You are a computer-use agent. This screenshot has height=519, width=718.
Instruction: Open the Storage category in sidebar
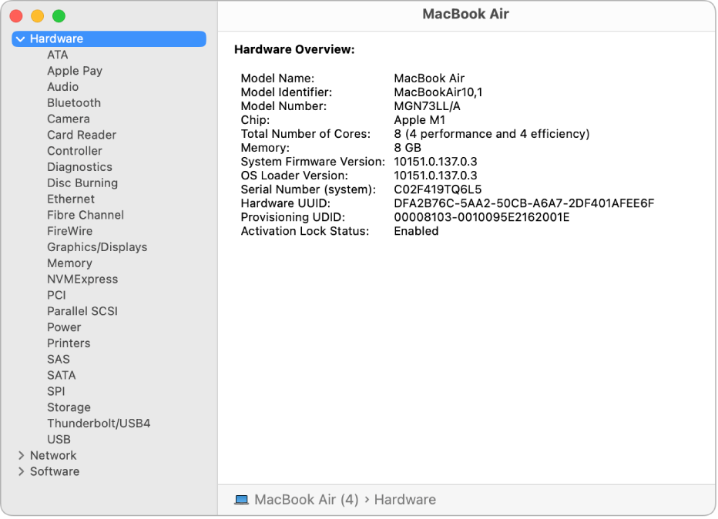(x=69, y=407)
